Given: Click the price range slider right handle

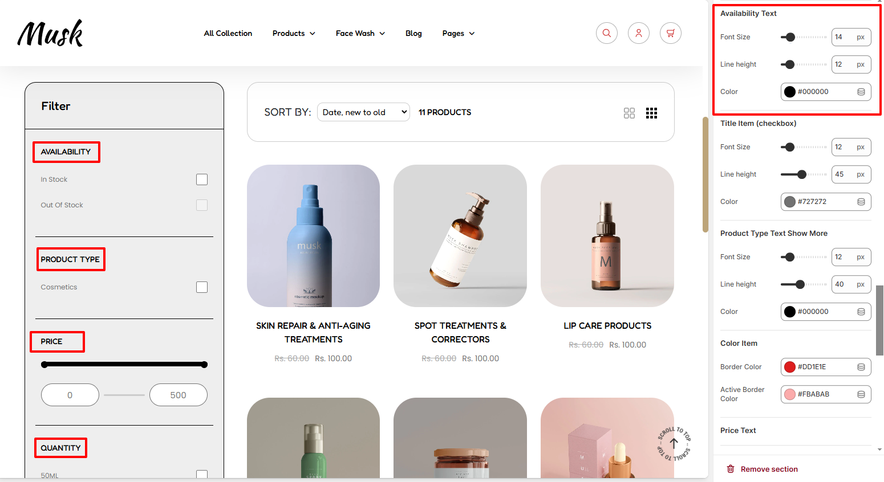Looking at the screenshot, I should 204,364.
